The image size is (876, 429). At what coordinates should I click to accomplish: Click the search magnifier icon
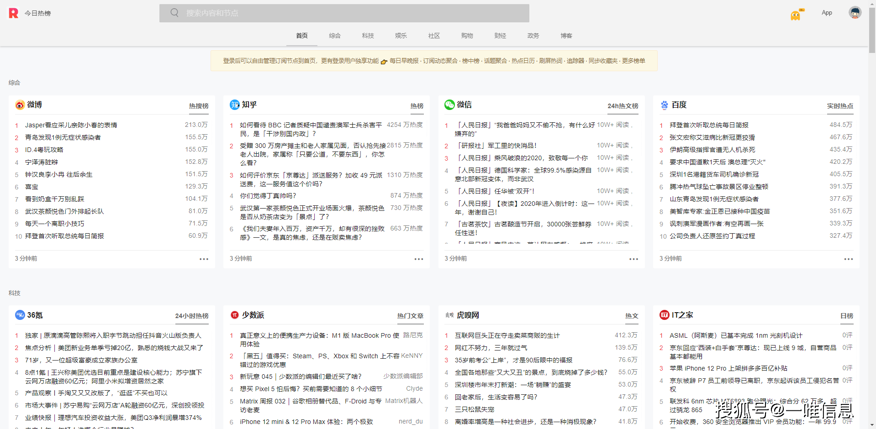[174, 13]
